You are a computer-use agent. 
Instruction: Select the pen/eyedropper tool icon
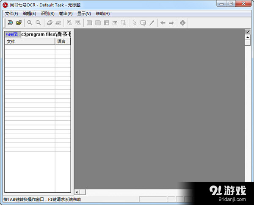point(152,22)
